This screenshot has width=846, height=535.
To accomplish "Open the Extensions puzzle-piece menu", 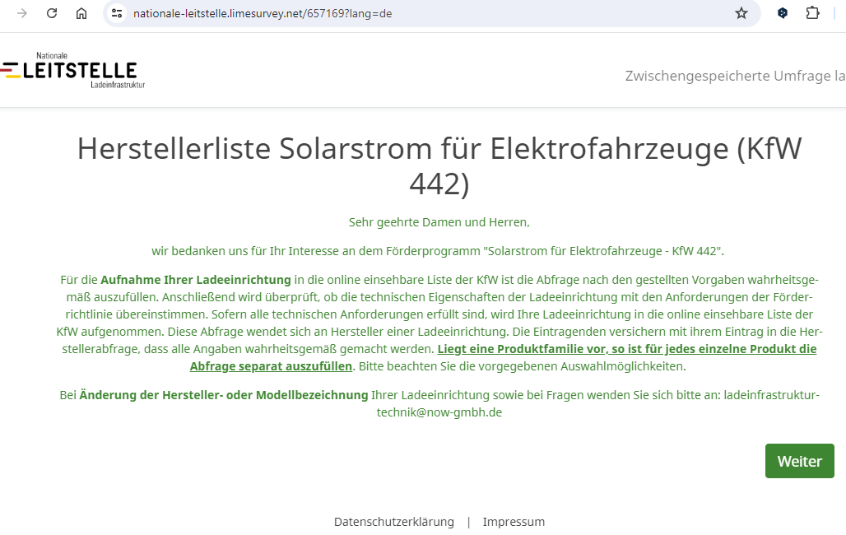I will pyautogui.click(x=812, y=13).
